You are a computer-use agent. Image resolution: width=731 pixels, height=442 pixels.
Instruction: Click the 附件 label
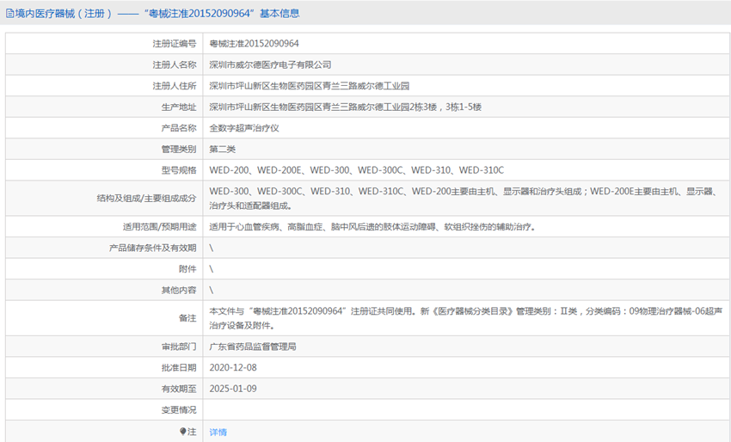click(187, 268)
